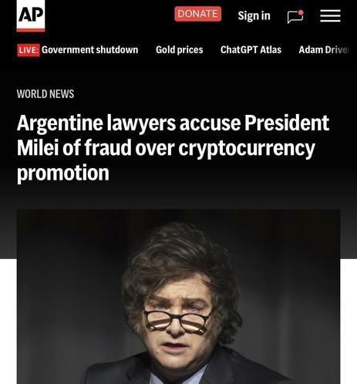Click the red notification dot on speech bubble

tap(301, 12)
